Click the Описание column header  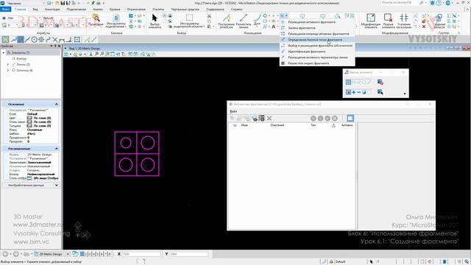[277, 125]
